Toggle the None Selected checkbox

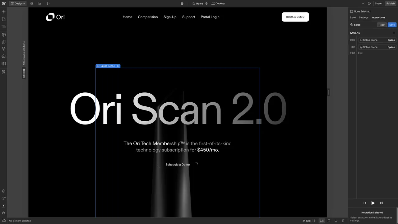(352, 11)
